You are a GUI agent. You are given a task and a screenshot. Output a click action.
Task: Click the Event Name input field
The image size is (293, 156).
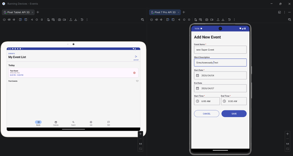pos(220,50)
